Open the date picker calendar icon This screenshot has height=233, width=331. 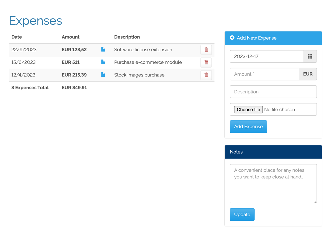(310, 56)
